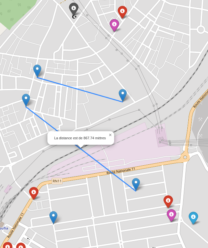Open the red info marker directly above the southern magenta marker

[168, 201]
